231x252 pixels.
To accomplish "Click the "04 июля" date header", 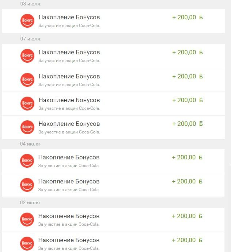I will (30, 144).
